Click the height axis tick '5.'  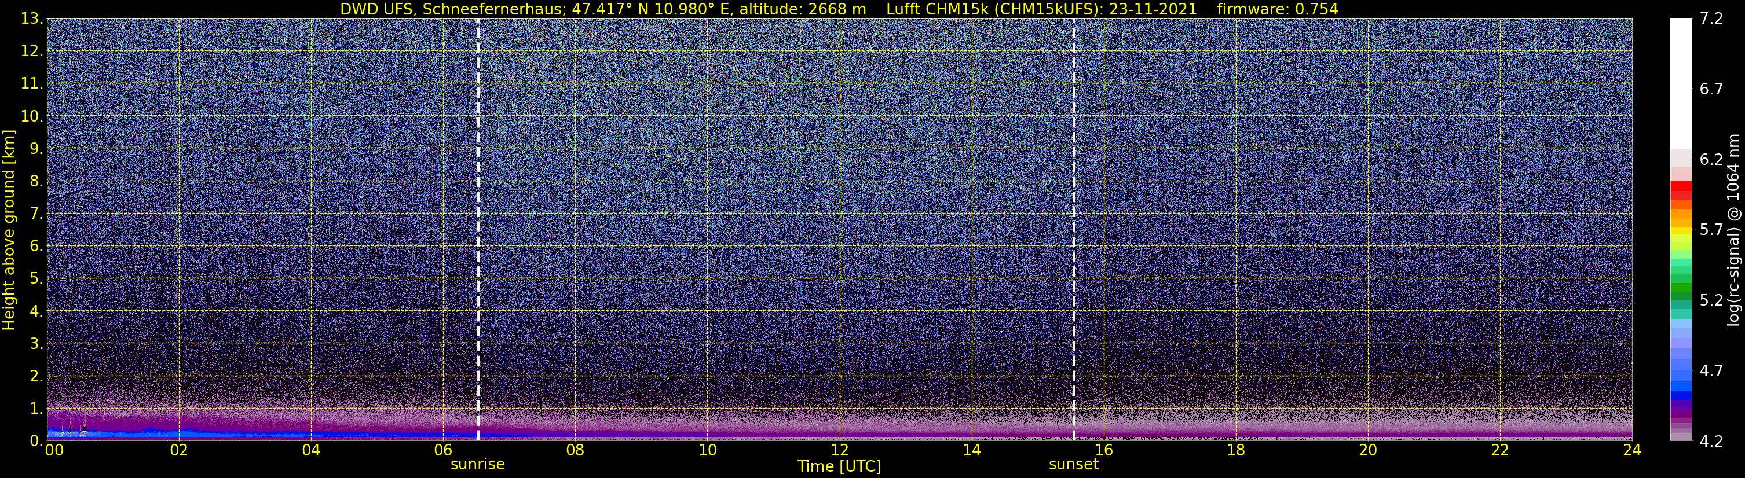click(36, 279)
